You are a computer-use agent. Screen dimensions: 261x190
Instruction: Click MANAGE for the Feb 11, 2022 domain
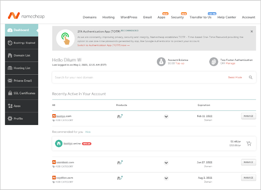tap(248, 116)
